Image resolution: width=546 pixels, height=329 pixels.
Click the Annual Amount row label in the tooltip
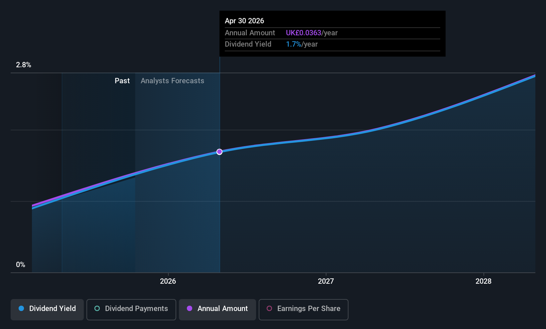coord(250,33)
